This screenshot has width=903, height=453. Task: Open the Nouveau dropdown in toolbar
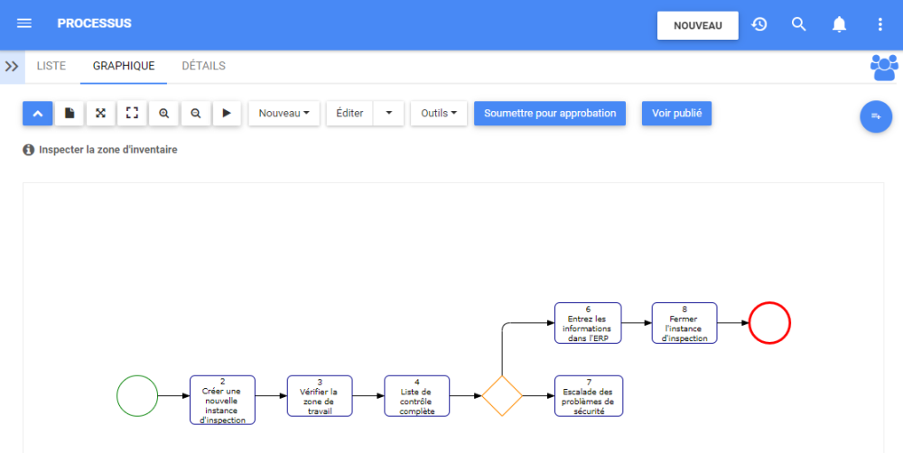pyautogui.click(x=284, y=114)
